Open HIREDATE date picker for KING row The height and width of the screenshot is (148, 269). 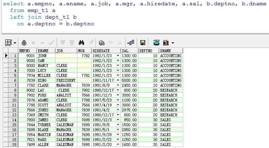coord(118,80)
